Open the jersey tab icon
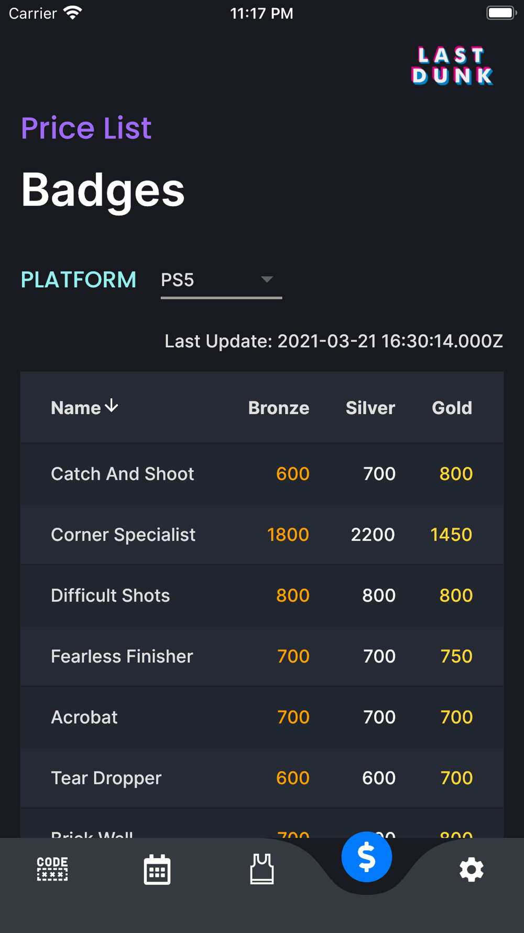524x933 pixels. pos(262,869)
